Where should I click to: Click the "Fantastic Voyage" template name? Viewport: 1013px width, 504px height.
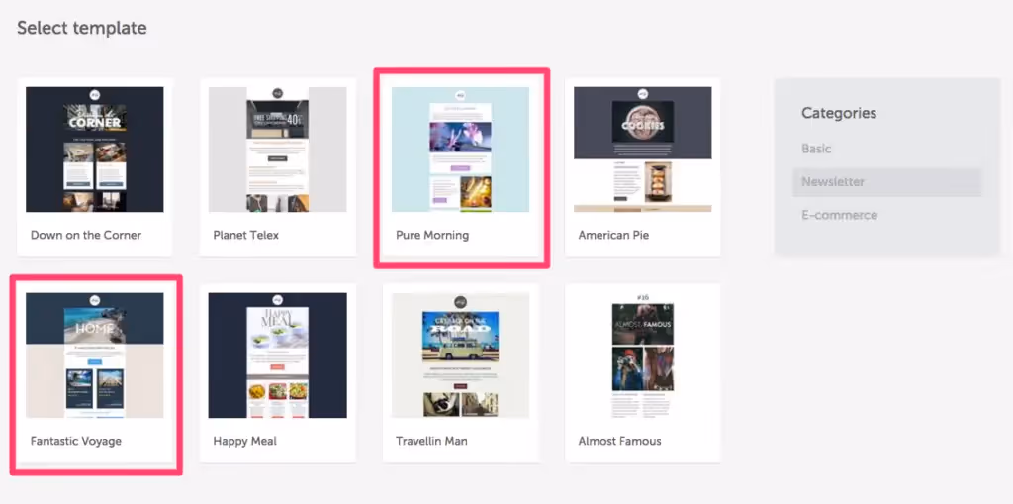click(76, 442)
